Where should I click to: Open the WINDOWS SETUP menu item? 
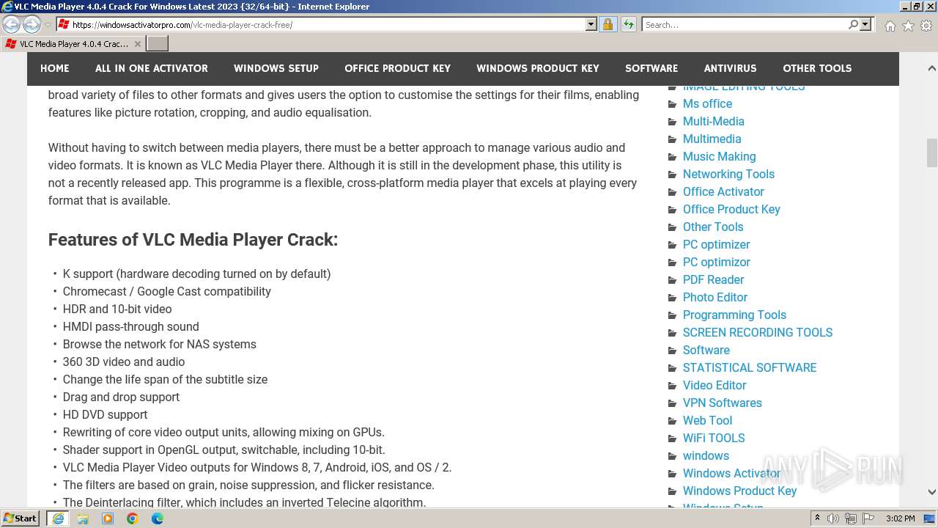pyautogui.click(x=276, y=68)
